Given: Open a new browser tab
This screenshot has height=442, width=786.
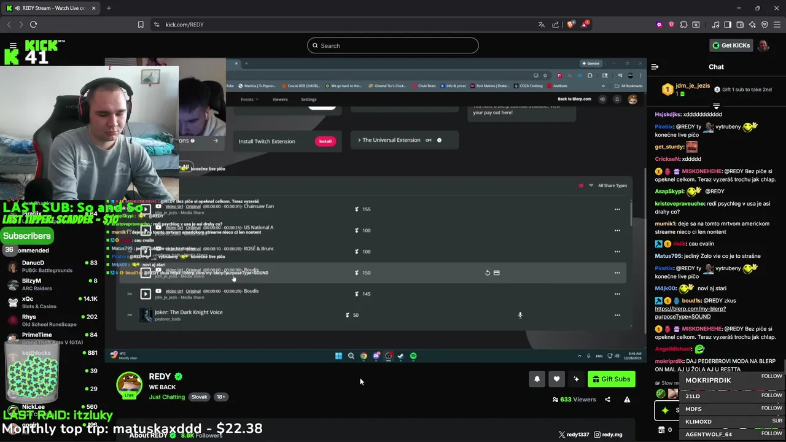Looking at the screenshot, I should 109,8.
